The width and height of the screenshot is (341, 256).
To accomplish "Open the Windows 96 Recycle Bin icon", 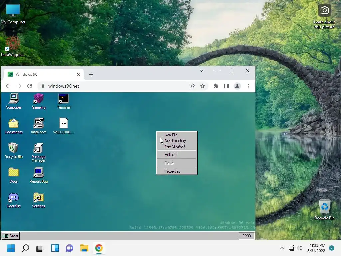I will click(x=13, y=150).
